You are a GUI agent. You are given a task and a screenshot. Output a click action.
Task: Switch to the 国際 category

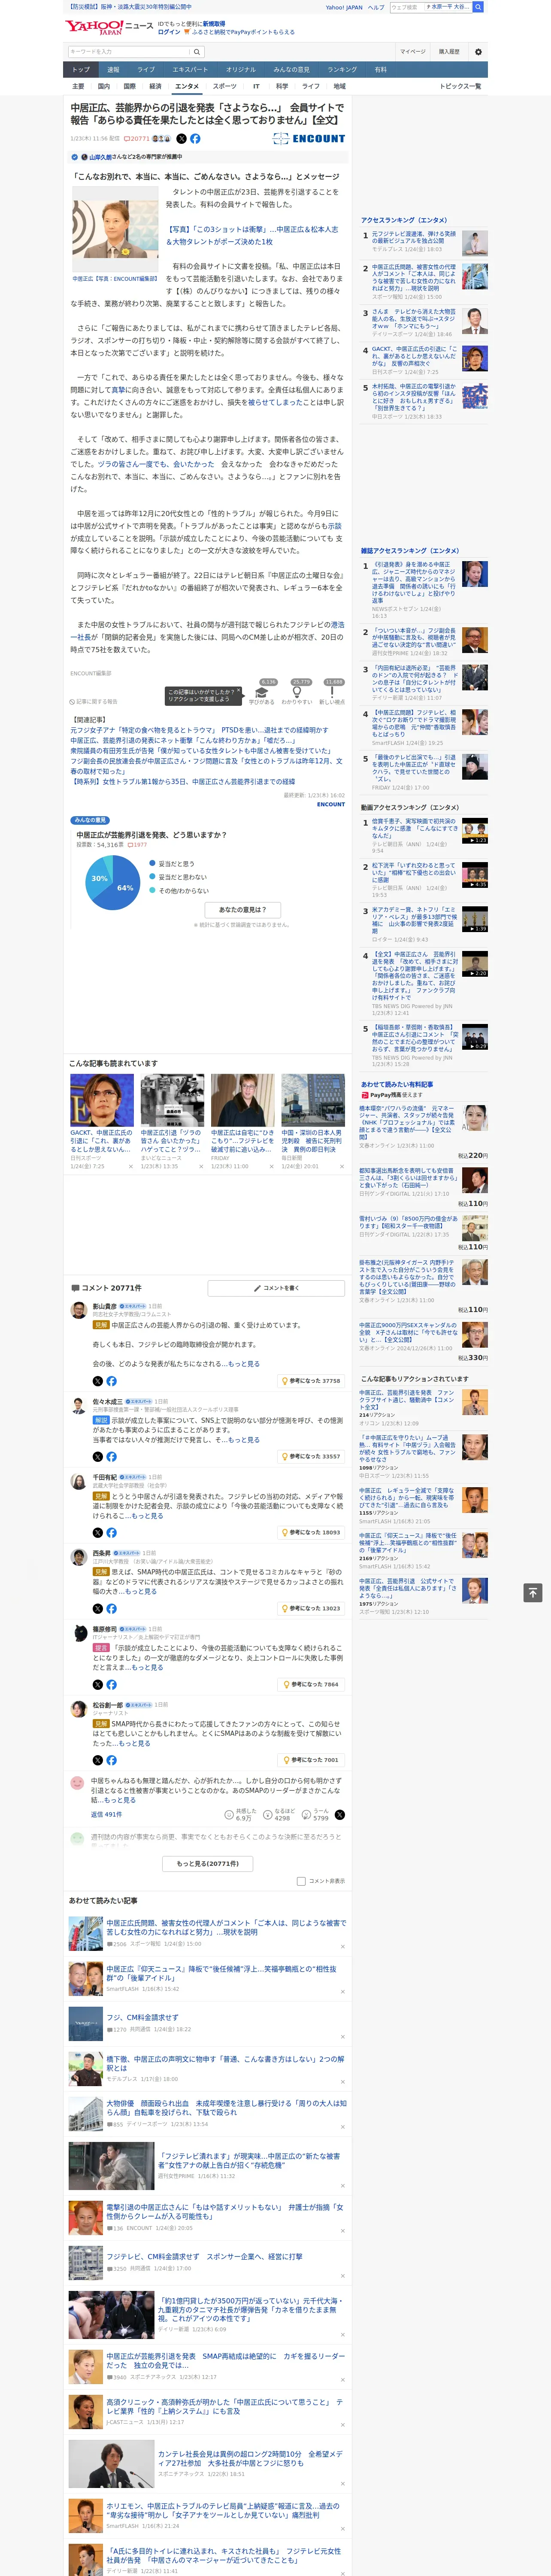[129, 86]
